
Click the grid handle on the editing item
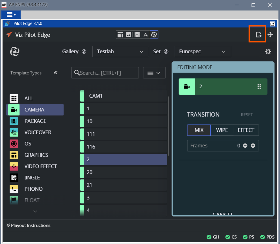click(259, 87)
